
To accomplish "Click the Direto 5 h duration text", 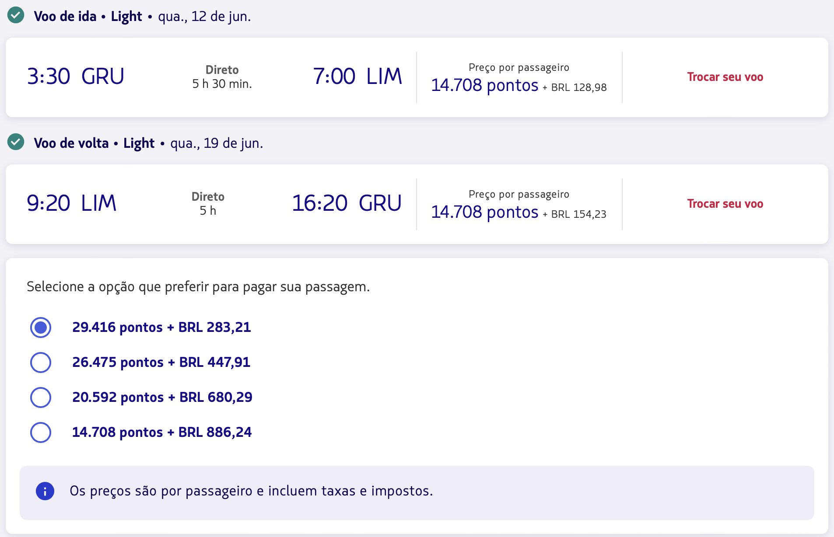I will (x=208, y=204).
